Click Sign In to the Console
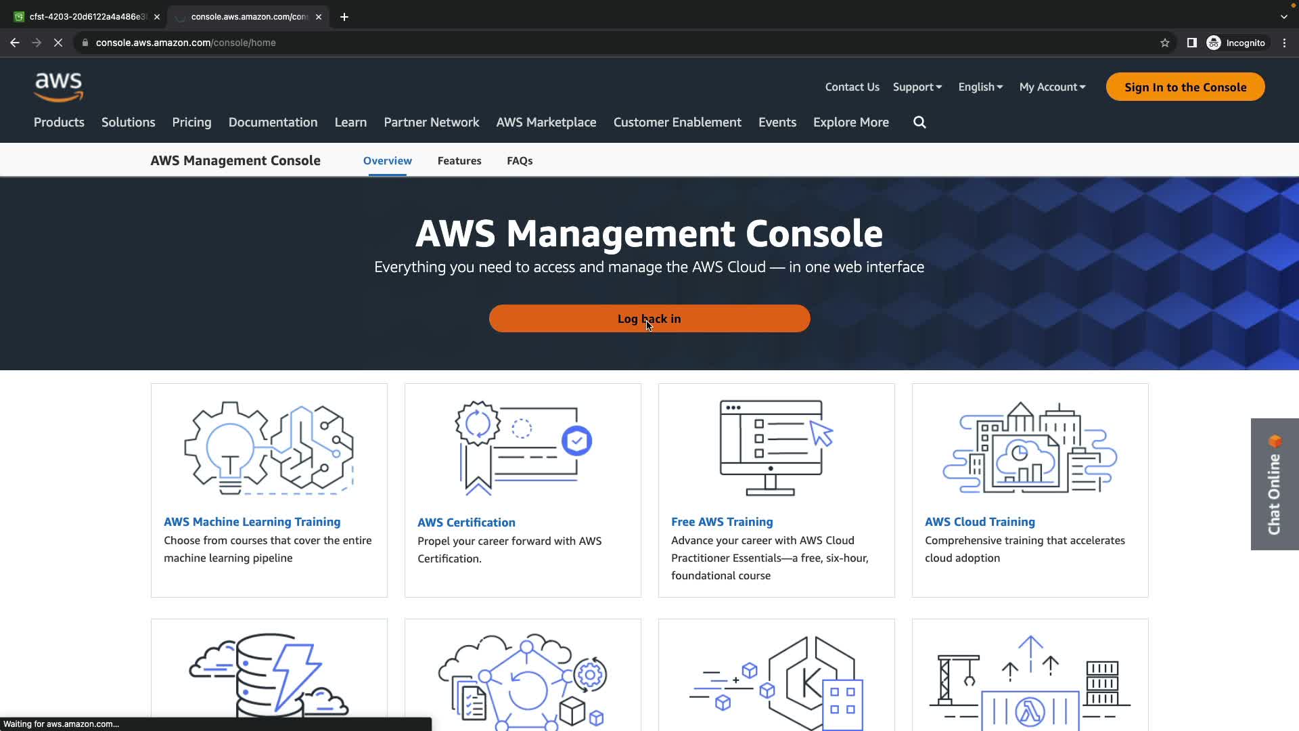The image size is (1299, 731). [x=1185, y=87]
